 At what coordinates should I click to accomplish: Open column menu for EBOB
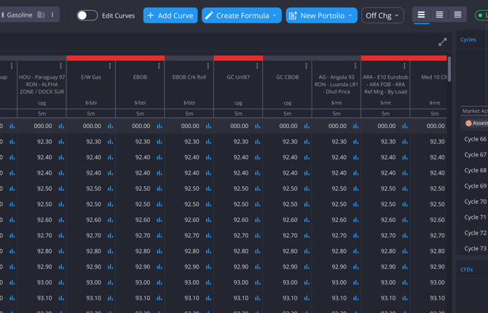pyautogui.click(x=159, y=66)
